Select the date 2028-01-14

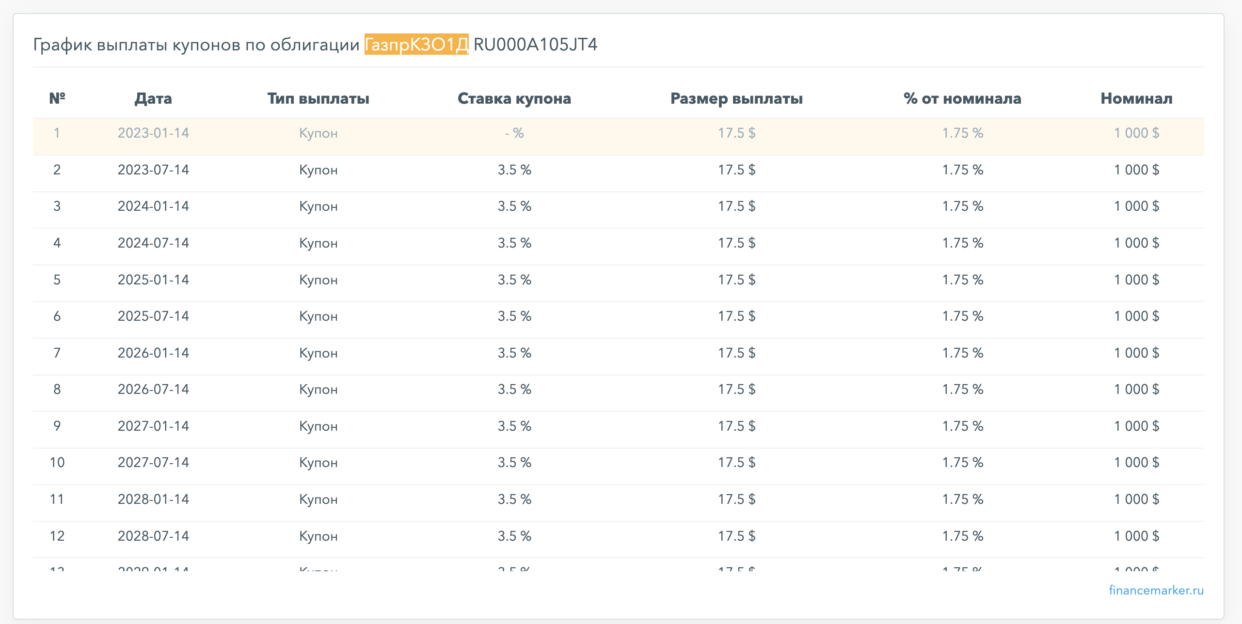point(153,499)
